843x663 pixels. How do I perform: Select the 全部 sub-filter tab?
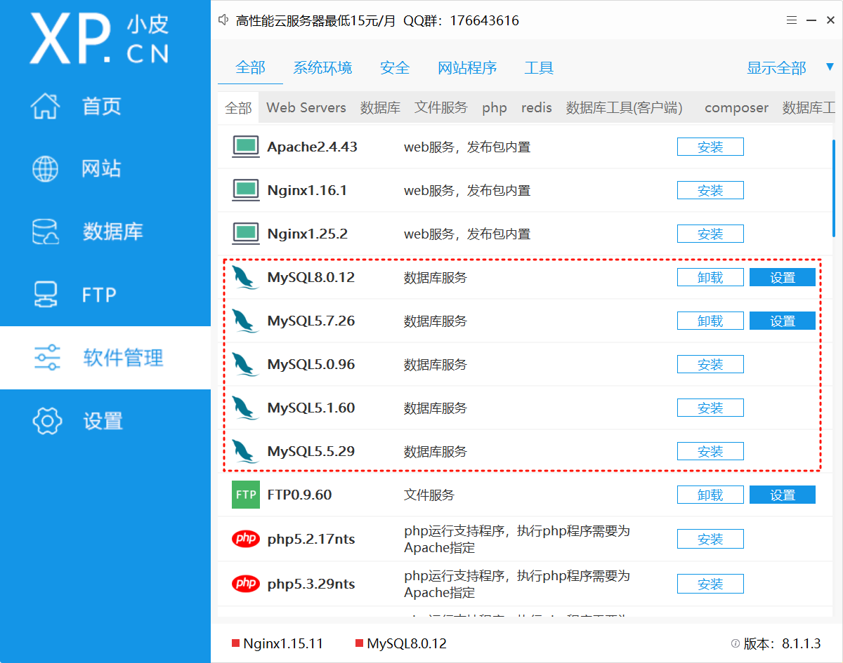(x=238, y=108)
